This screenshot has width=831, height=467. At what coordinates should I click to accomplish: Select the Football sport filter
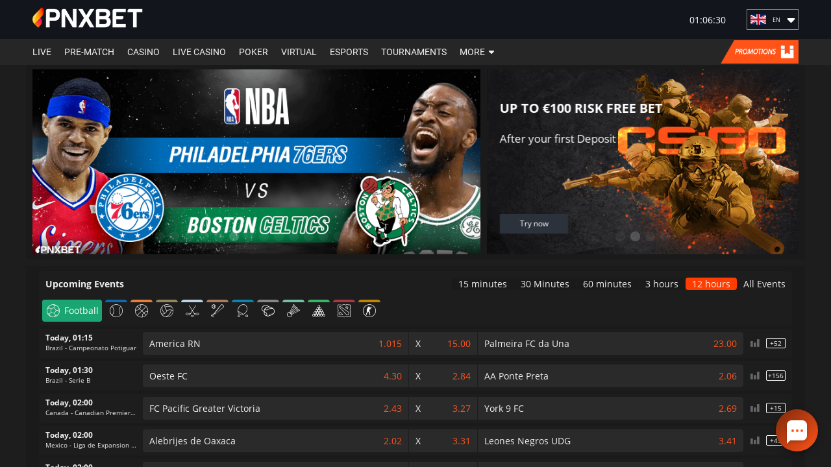(x=72, y=311)
